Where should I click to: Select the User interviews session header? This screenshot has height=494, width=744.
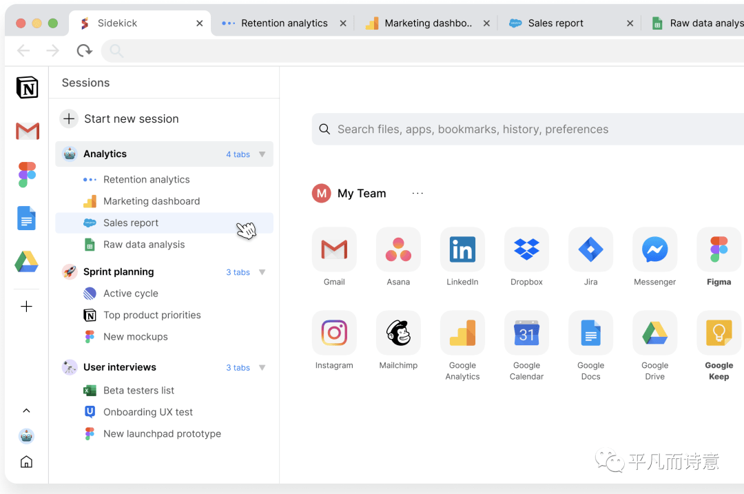coord(164,367)
